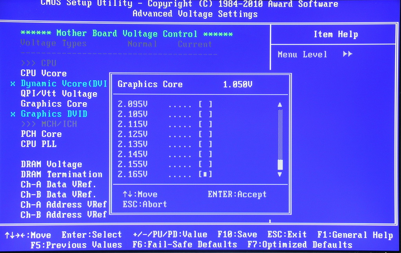Select the 2.105V voltage option checkbox
Image resolution: width=401 pixels, height=253 pixels.
pos(205,114)
